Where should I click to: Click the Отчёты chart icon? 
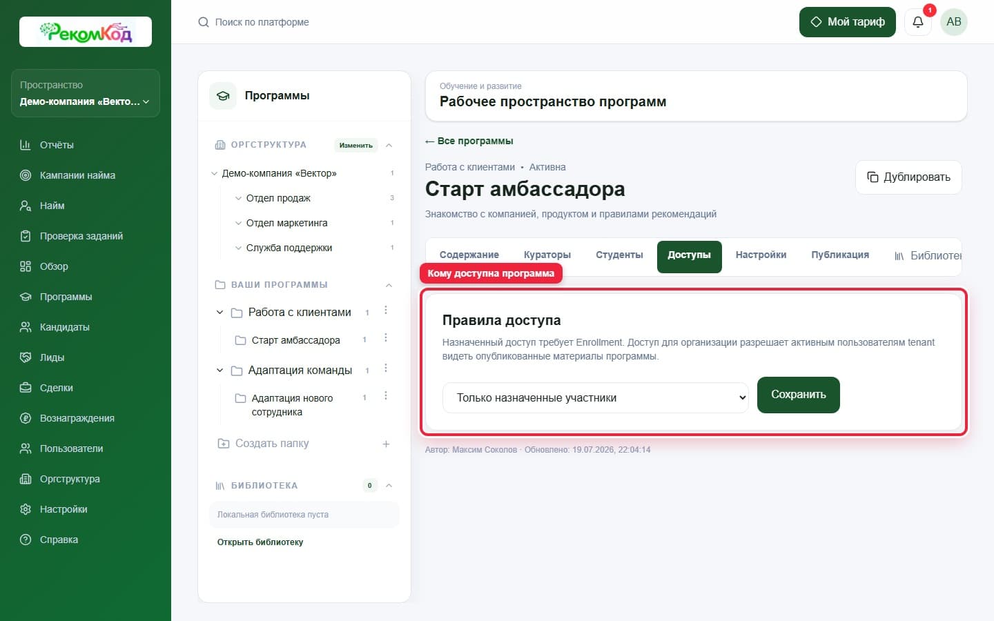[26, 145]
